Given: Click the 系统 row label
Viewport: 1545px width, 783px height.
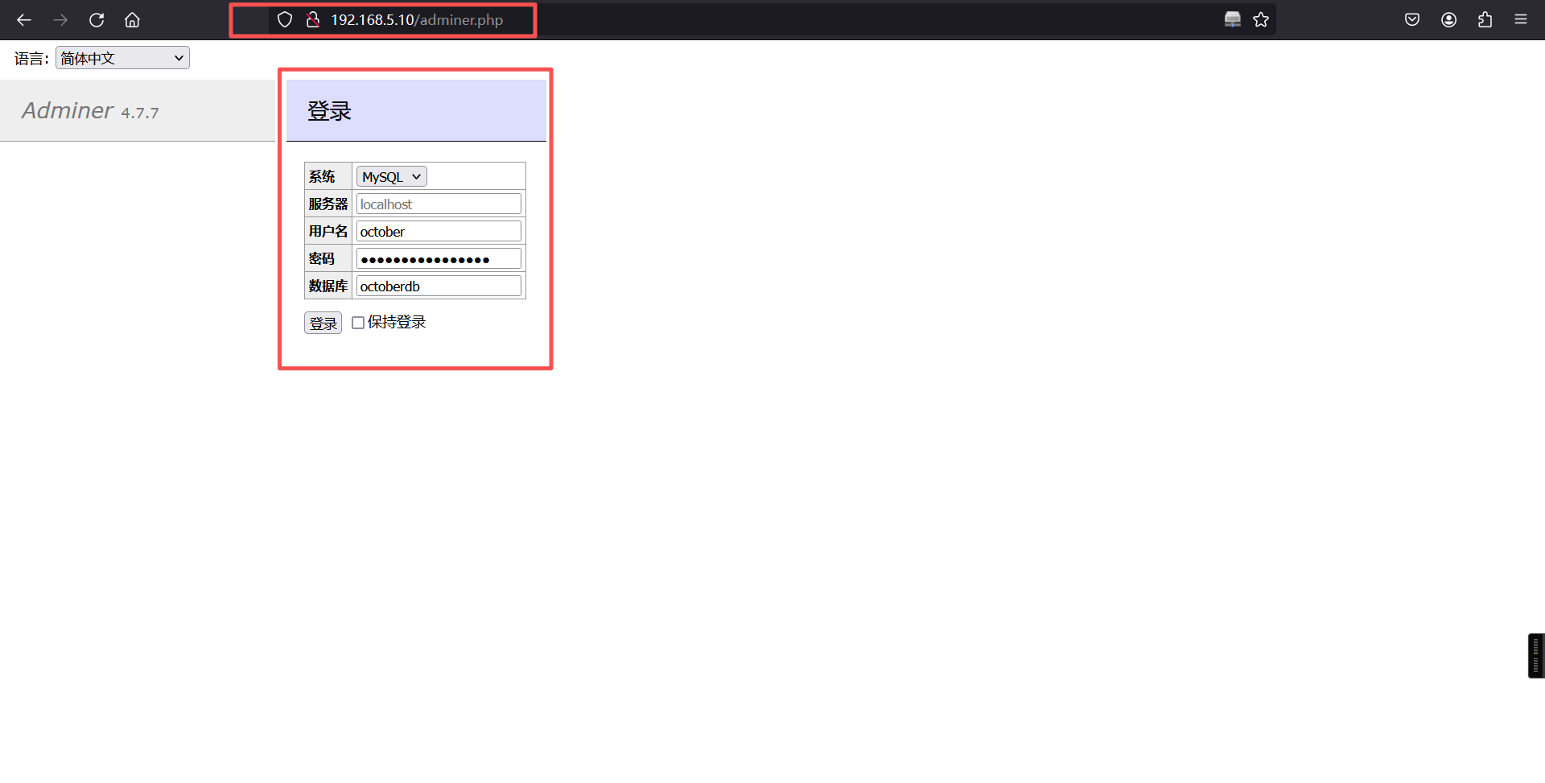Looking at the screenshot, I should 322,176.
